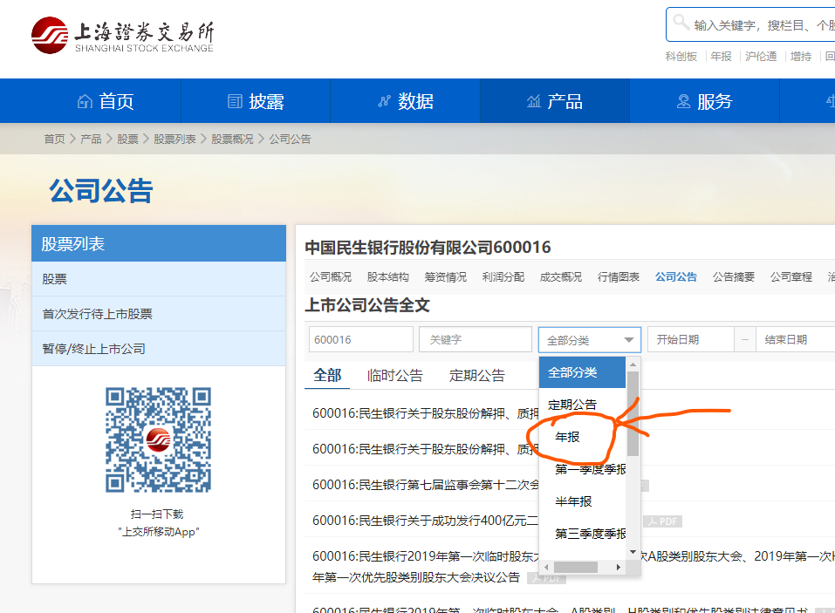Select 首次发行待上市股票 in the sidebar
This screenshot has height=613, width=835.
pyautogui.click(x=159, y=314)
